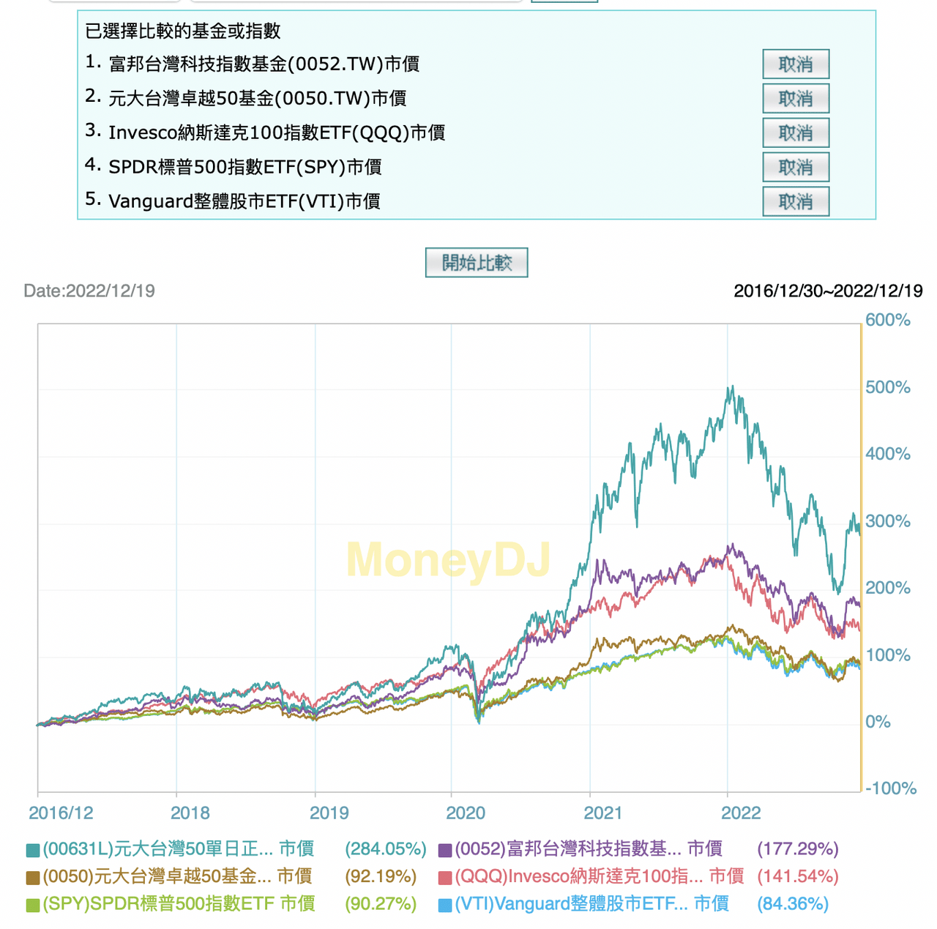The image size is (937, 929).
Task: Open the Date:2022/12/19 selector
Action: [x=90, y=290]
